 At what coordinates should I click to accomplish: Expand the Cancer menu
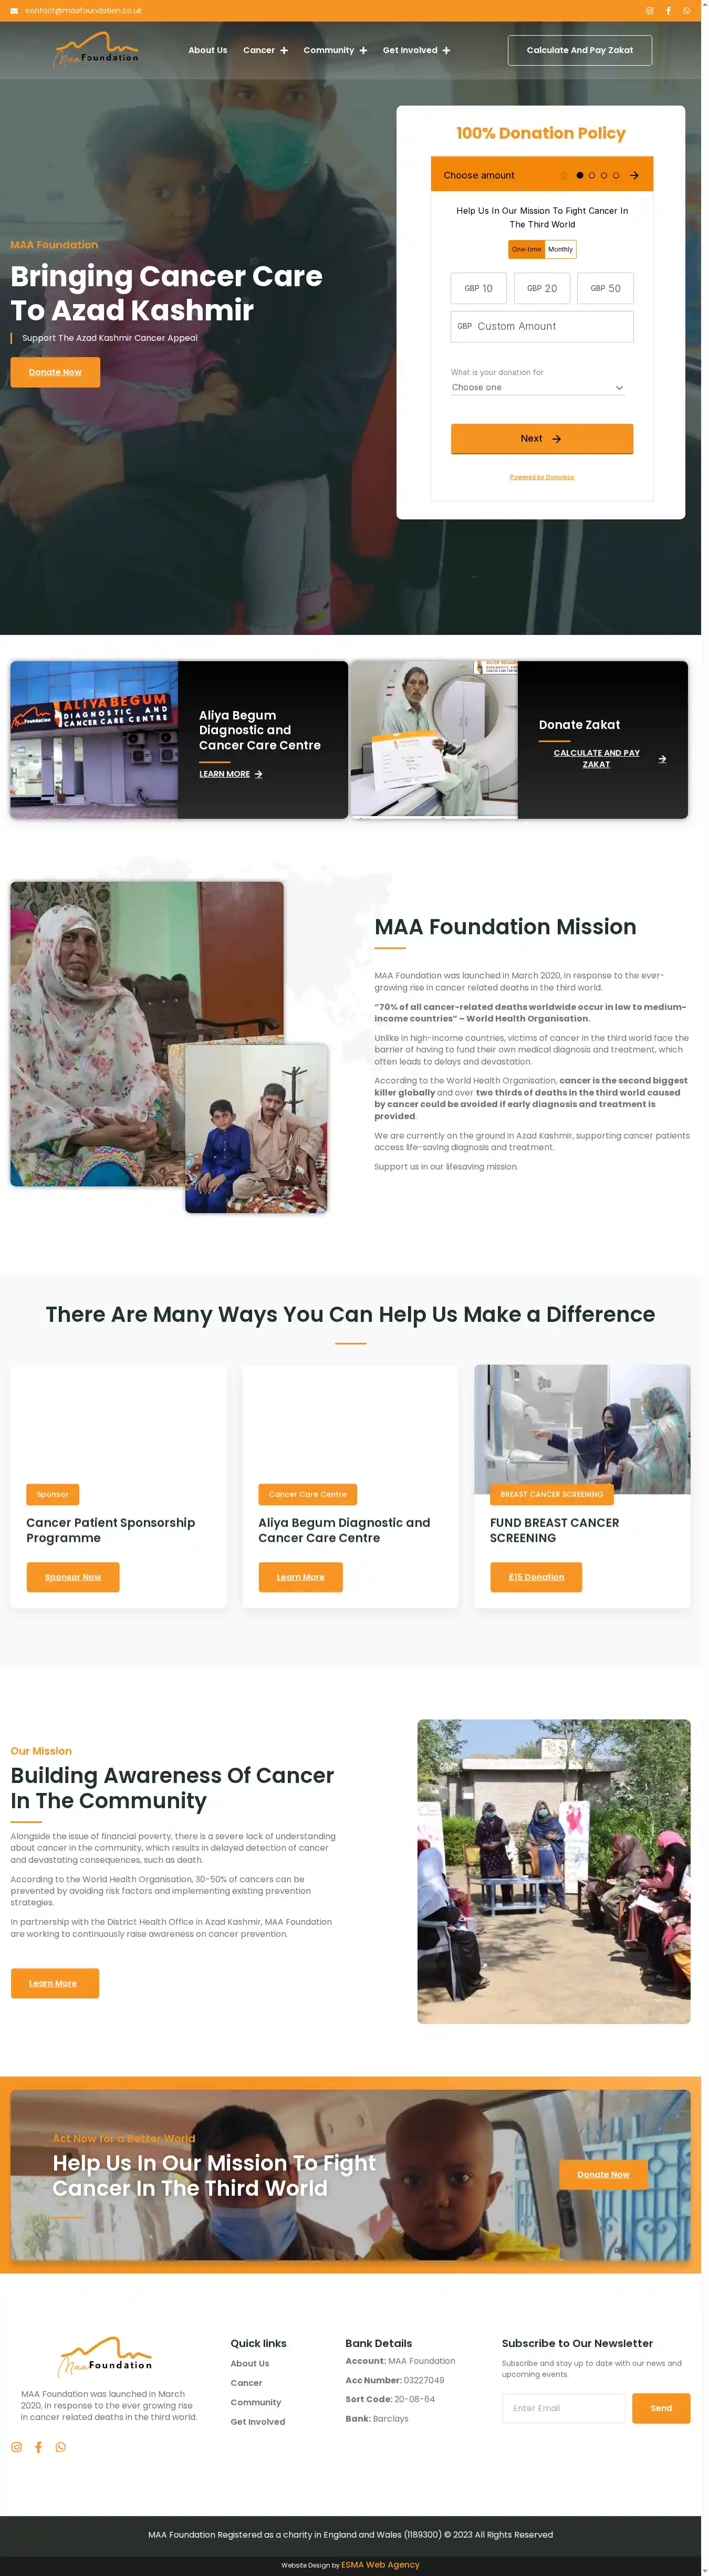[x=265, y=50]
